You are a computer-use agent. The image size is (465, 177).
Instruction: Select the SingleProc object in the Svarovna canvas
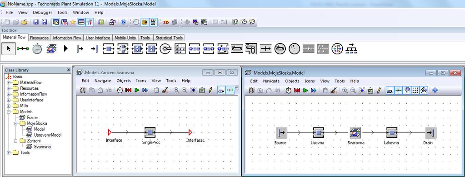pyautogui.click(x=150, y=132)
